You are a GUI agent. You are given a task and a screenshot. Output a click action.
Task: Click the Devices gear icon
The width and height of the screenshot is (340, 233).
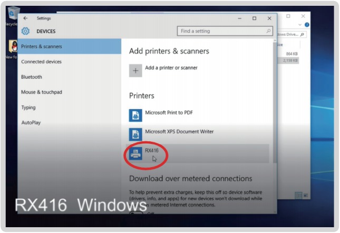(x=26, y=31)
